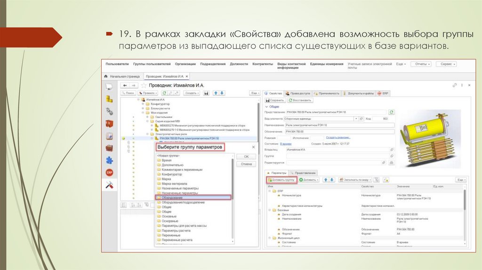Image resolution: width=482 pixels, height=270 pixels.
Task: Click the green refresh icon beside Представление field
Action: pos(391,112)
